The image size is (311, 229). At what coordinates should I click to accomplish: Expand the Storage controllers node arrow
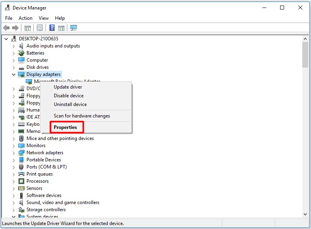(14, 210)
